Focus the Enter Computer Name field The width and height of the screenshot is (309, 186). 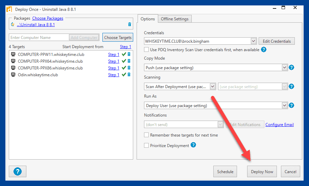(39, 38)
